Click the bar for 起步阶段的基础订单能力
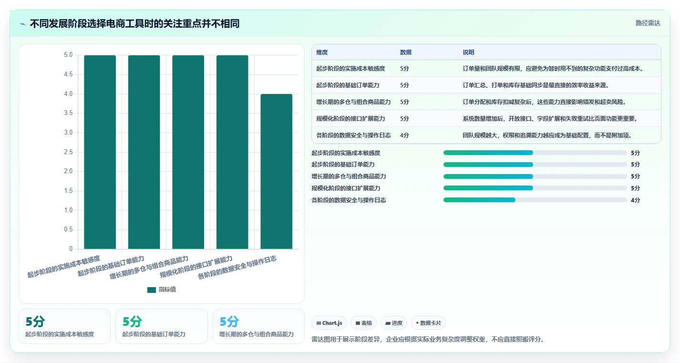Image resolution: width=680 pixels, height=363 pixels. point(144,152)
